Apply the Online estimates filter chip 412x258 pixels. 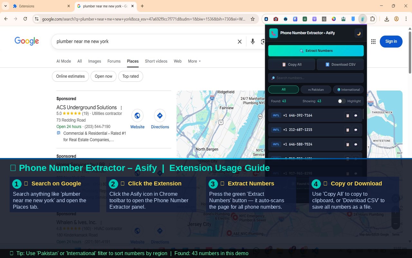click(70, 76)
